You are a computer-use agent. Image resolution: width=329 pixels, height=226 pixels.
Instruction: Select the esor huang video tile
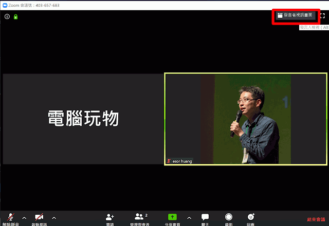[246, 119]
